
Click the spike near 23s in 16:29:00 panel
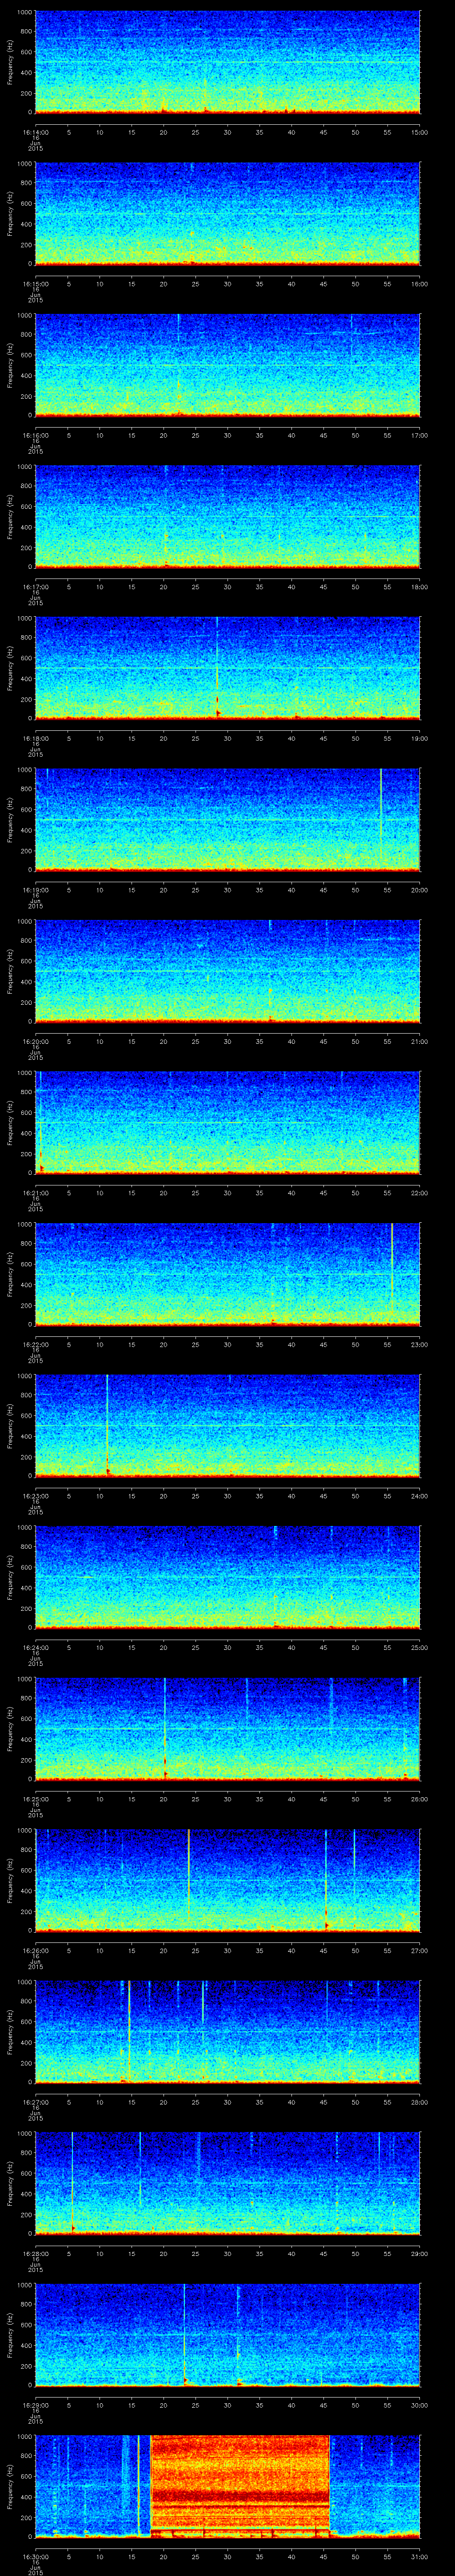185,2334
